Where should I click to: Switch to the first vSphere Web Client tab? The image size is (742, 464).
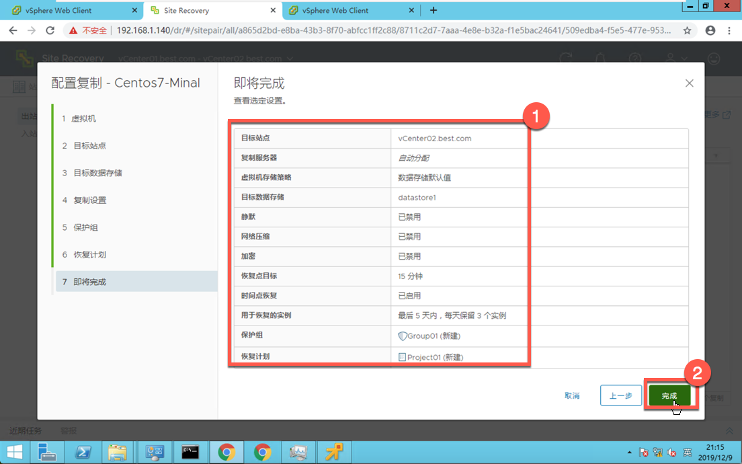pyautogui.click(x=71, y=10)
